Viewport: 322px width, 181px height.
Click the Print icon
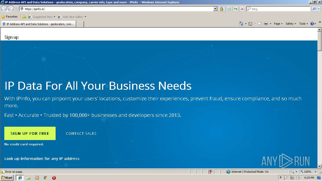coord(266,24)
